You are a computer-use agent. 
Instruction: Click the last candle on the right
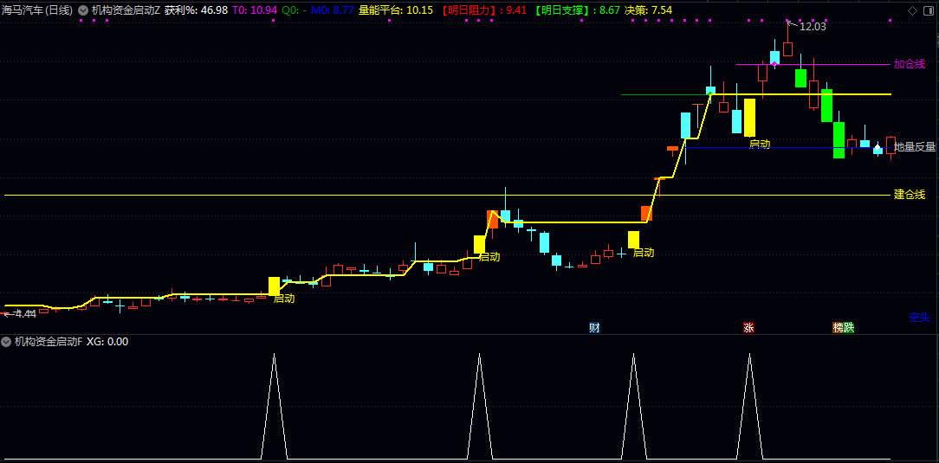tap(891, 145)
